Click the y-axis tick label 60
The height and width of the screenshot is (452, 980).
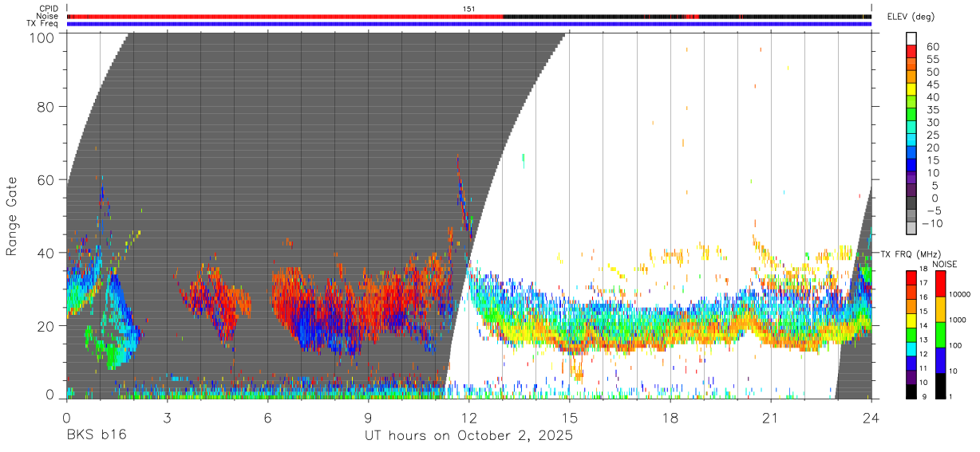point(45,179)
